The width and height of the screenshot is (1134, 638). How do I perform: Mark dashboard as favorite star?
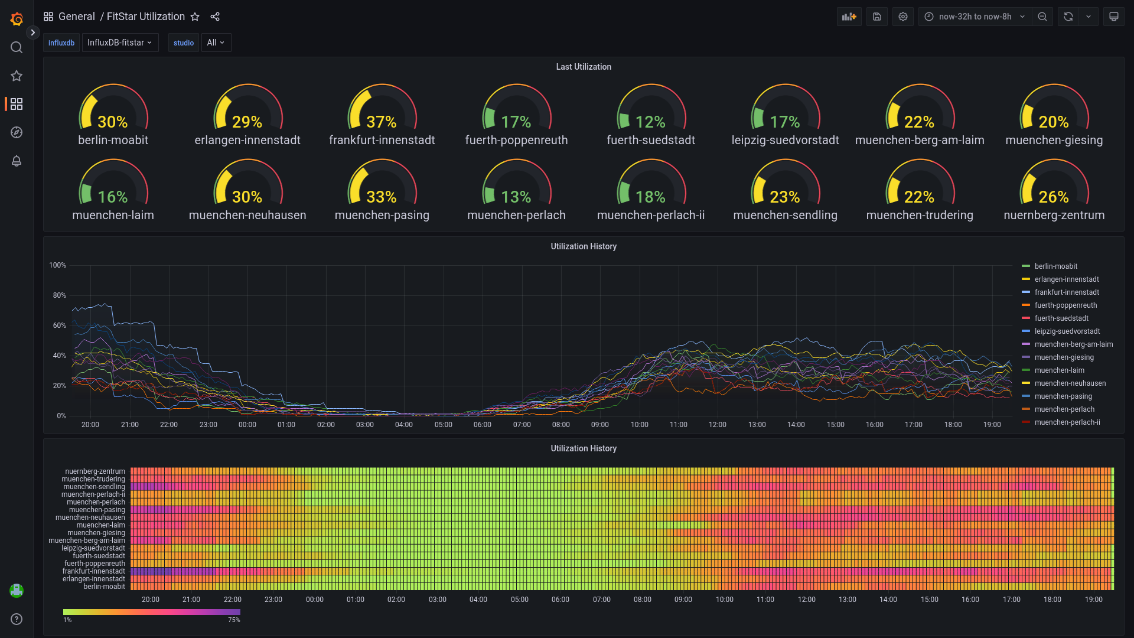195,17
